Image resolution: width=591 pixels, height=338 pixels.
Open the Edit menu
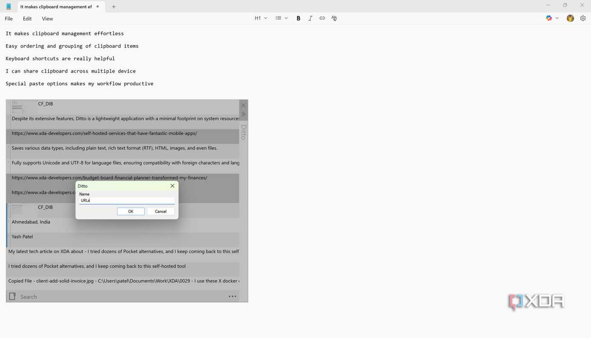click(x=27, y=19)
